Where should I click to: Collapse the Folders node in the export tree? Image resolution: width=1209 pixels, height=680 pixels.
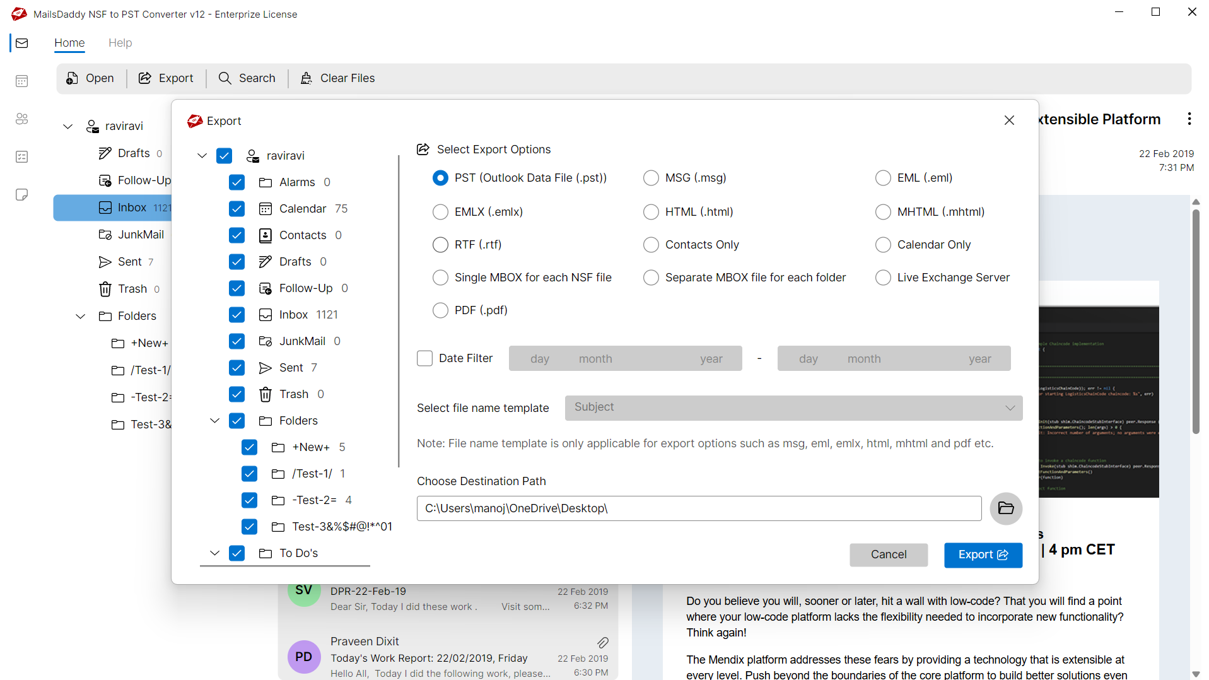214,421
